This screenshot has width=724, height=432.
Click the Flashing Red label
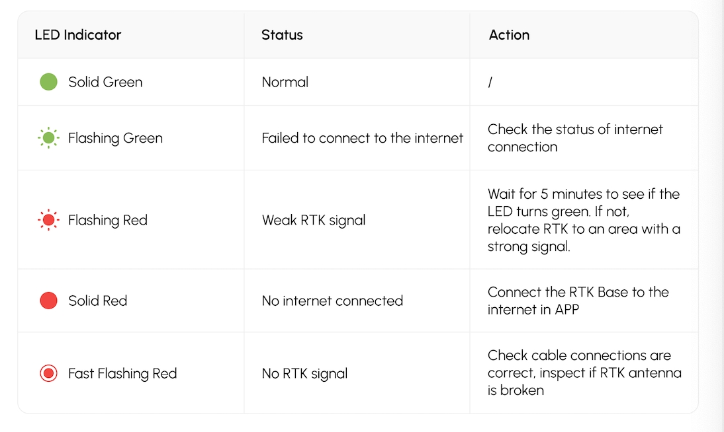(x=108, y=221)
